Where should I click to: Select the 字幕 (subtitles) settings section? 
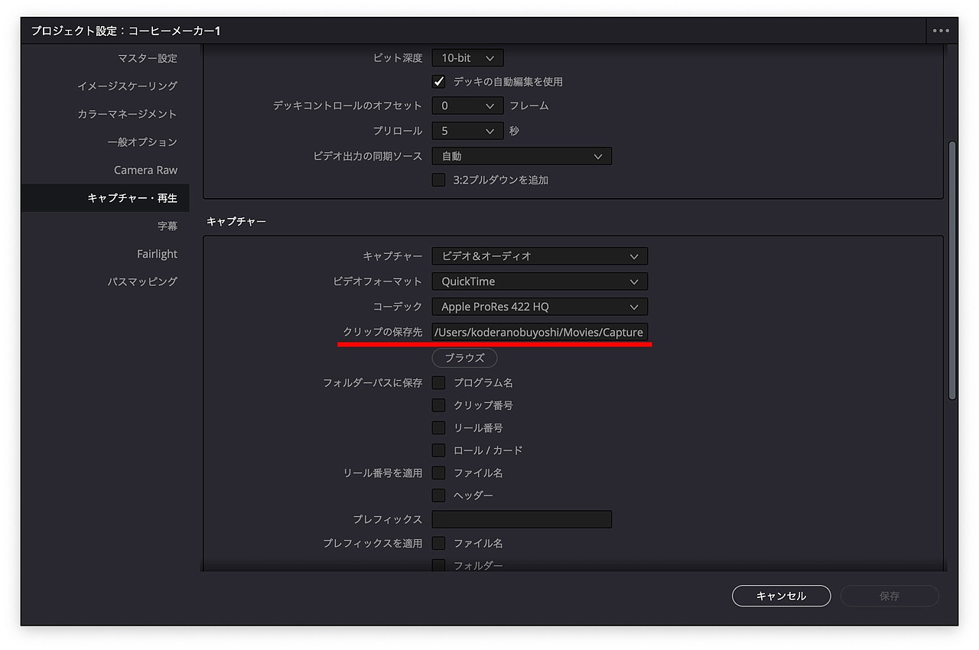pyautogui.click(x=168, y=225)
